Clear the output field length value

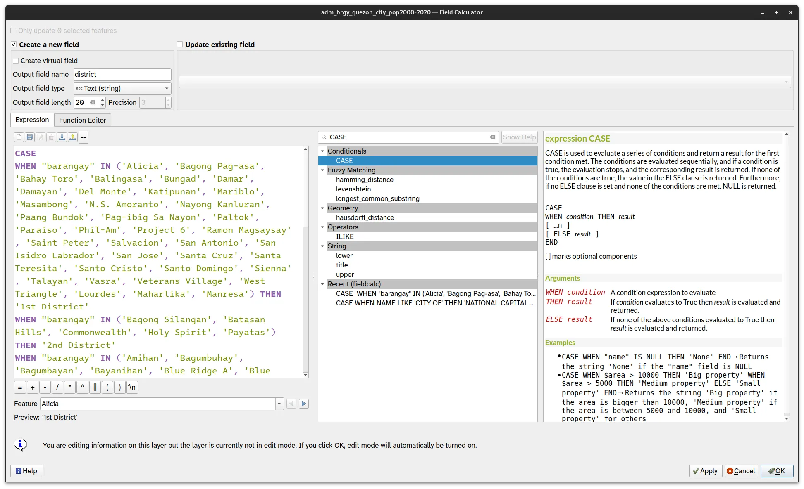coord(93,102)
